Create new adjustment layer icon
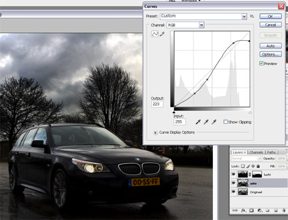Screen dimensions: 288x220 (260, 210)
